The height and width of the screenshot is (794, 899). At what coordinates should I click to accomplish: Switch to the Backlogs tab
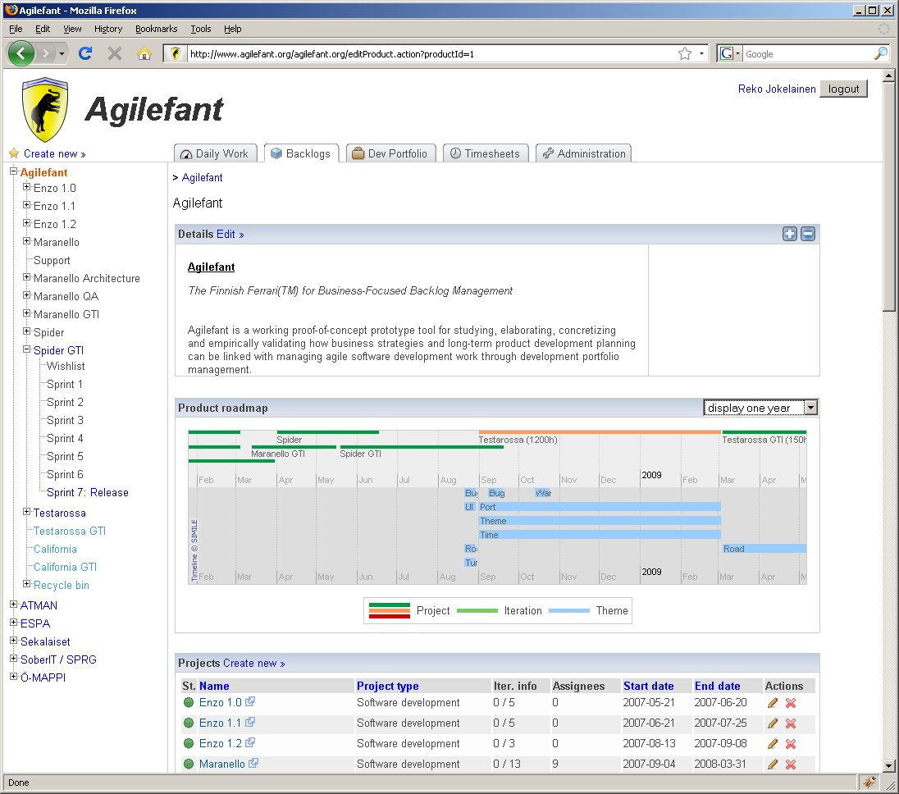point(302,153)
